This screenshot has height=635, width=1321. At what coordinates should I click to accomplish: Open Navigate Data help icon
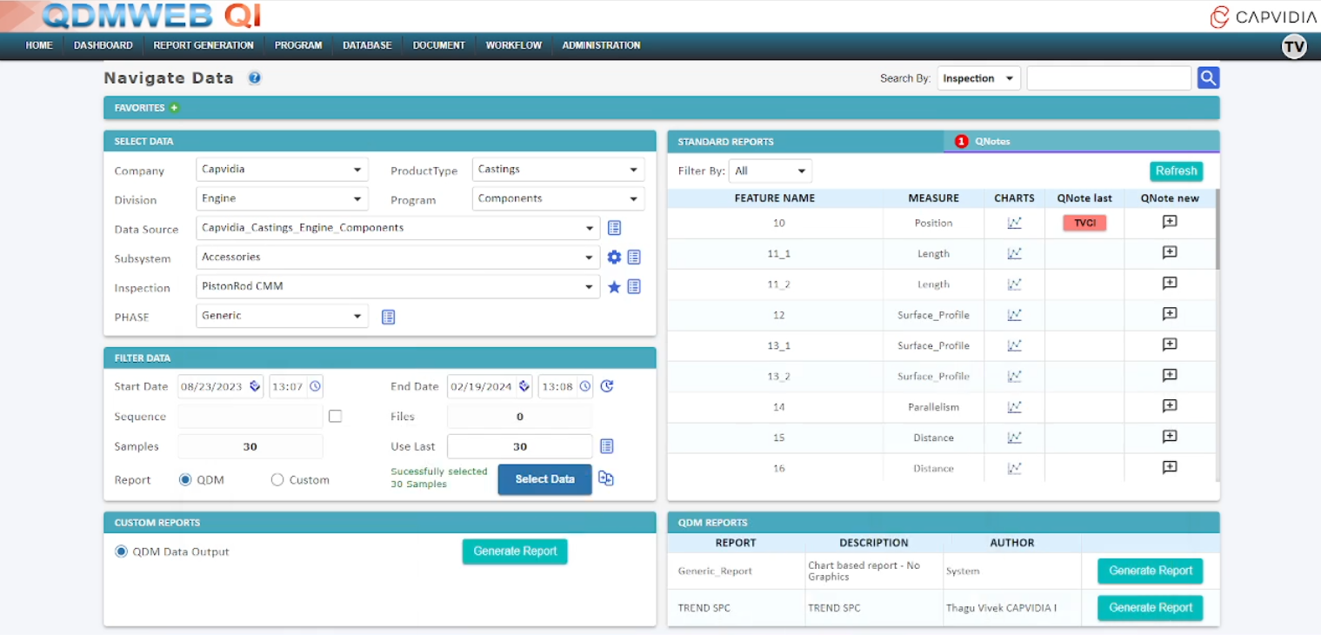pos(255,77)
